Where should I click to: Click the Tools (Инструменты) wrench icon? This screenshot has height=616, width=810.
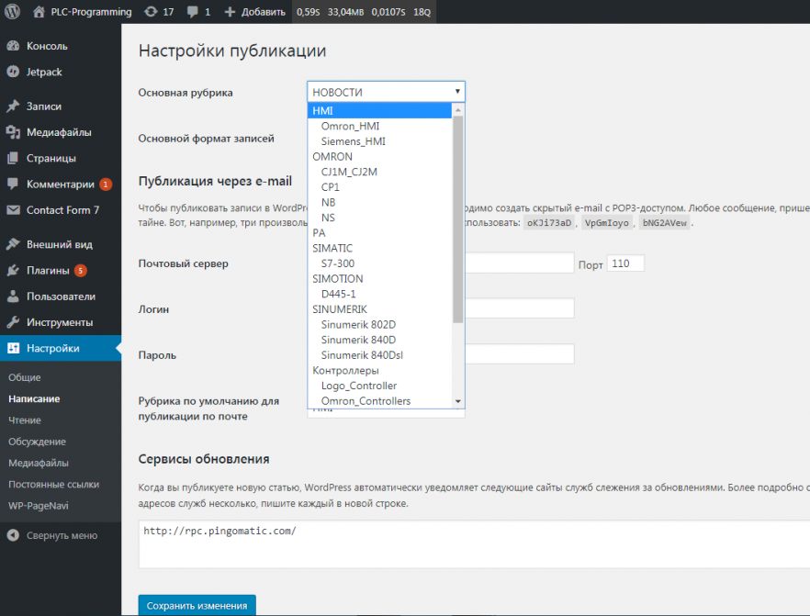pos(13,322)
